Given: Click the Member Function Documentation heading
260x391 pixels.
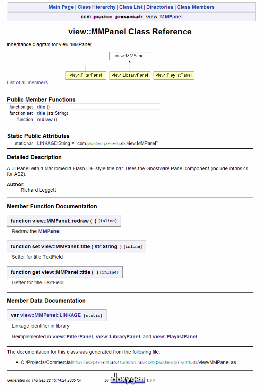Looking at the screenshot, I should click(52, 206).
